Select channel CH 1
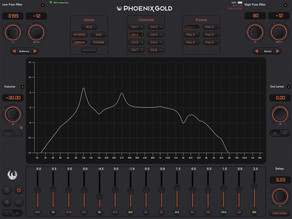Screen dimensions: 292x219 136,27
